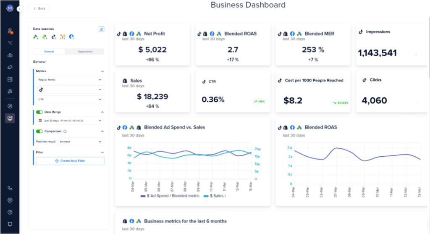
Task: Click the help question mark icon
Action: (x=10, y=212)
